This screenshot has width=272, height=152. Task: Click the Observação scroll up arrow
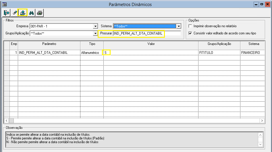coord(261,135)
